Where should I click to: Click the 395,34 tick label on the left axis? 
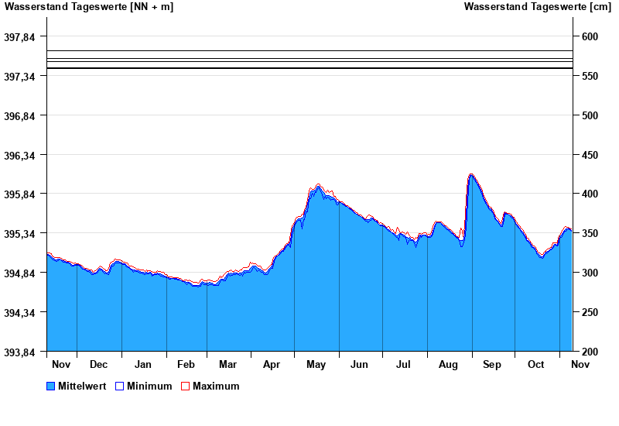point(21,234)
